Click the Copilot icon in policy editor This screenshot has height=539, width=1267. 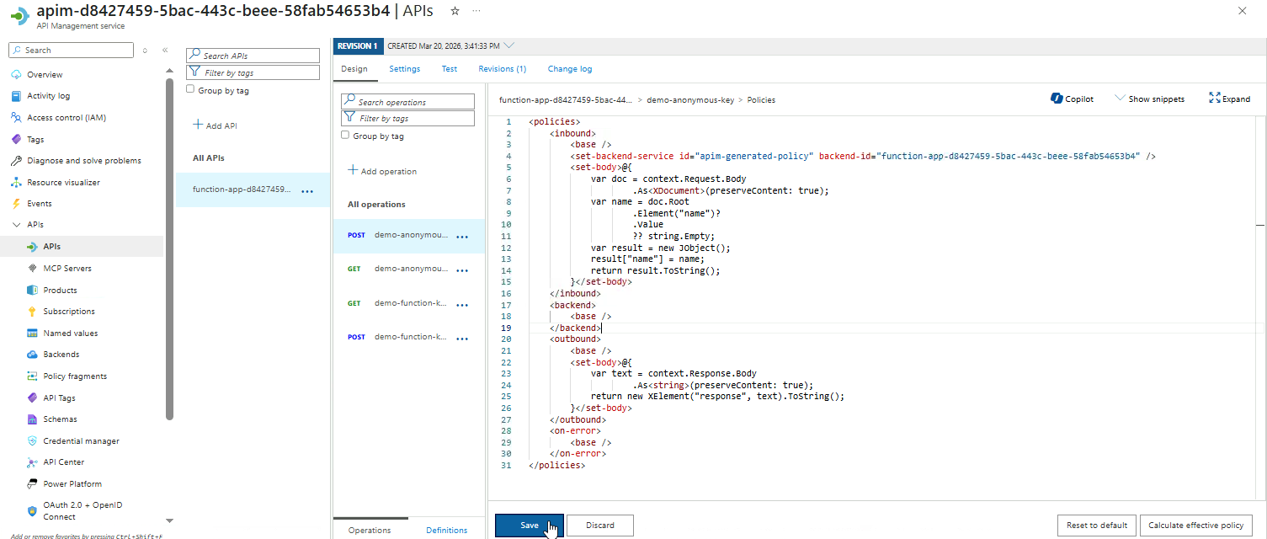coord(1057,99)
